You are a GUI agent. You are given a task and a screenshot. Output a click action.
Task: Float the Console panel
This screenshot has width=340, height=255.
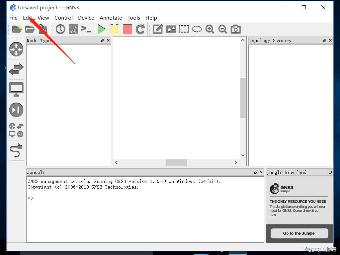[x=256, y=172]
